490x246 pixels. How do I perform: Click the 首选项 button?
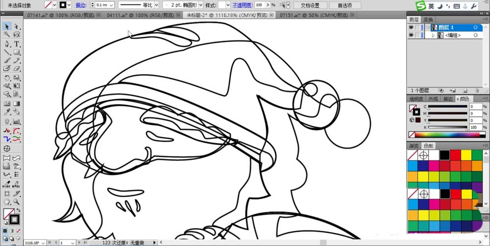click(x=345, y=5)
